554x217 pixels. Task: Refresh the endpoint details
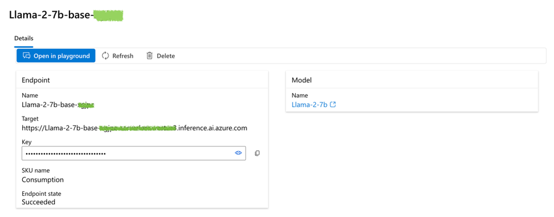click(118, 56)
